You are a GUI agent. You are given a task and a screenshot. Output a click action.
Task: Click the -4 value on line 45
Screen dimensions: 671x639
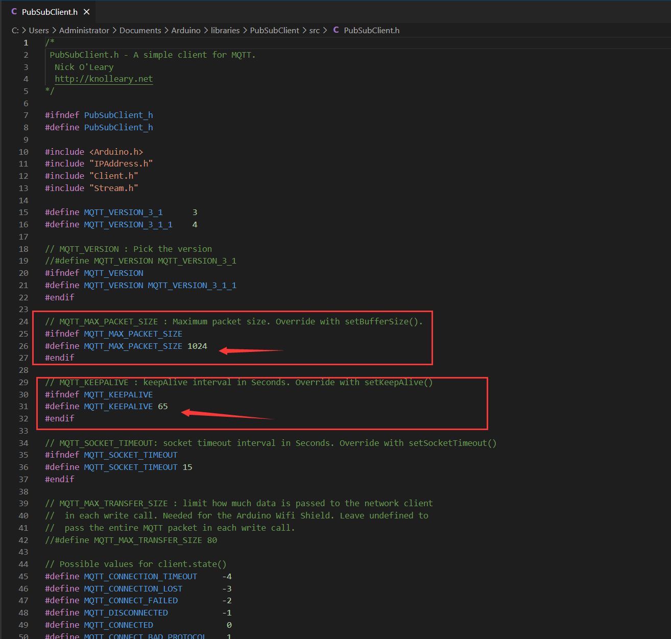(x=227, y=576)
